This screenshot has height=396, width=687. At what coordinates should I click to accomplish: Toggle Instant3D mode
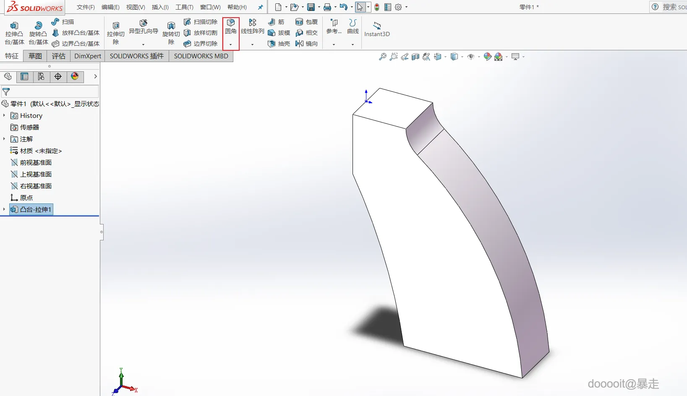tap(377, 29)
